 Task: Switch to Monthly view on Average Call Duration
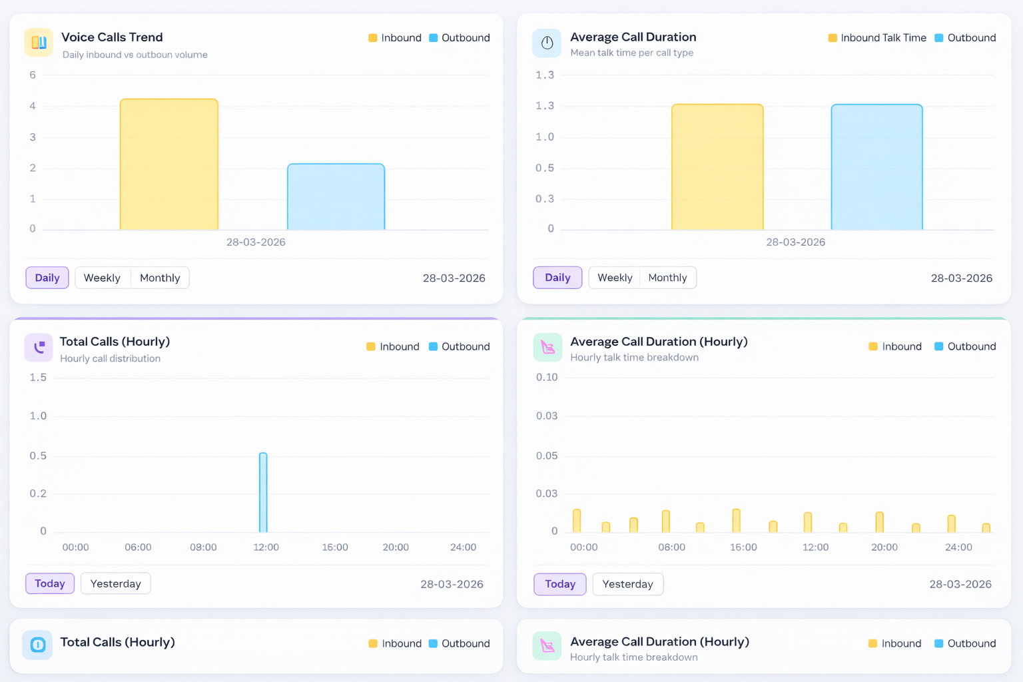(x=667, y=277)
